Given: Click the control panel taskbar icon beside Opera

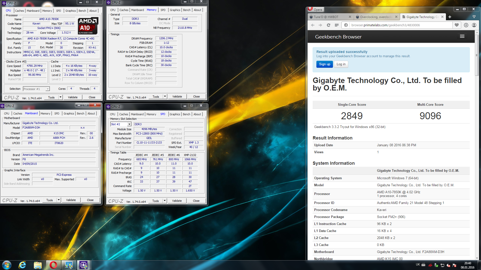Looking at the screenshot, I should (68, 265).
